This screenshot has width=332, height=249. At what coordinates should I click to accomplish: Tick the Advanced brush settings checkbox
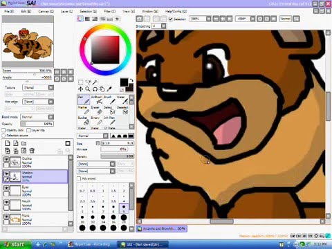(79, 178)
